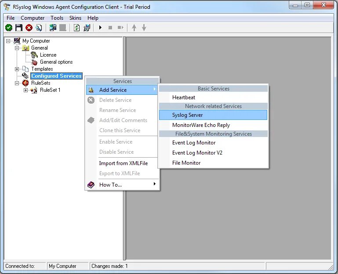Open the File menu
This screenshot has width=338, height=274.
click(x=11, y=18)
